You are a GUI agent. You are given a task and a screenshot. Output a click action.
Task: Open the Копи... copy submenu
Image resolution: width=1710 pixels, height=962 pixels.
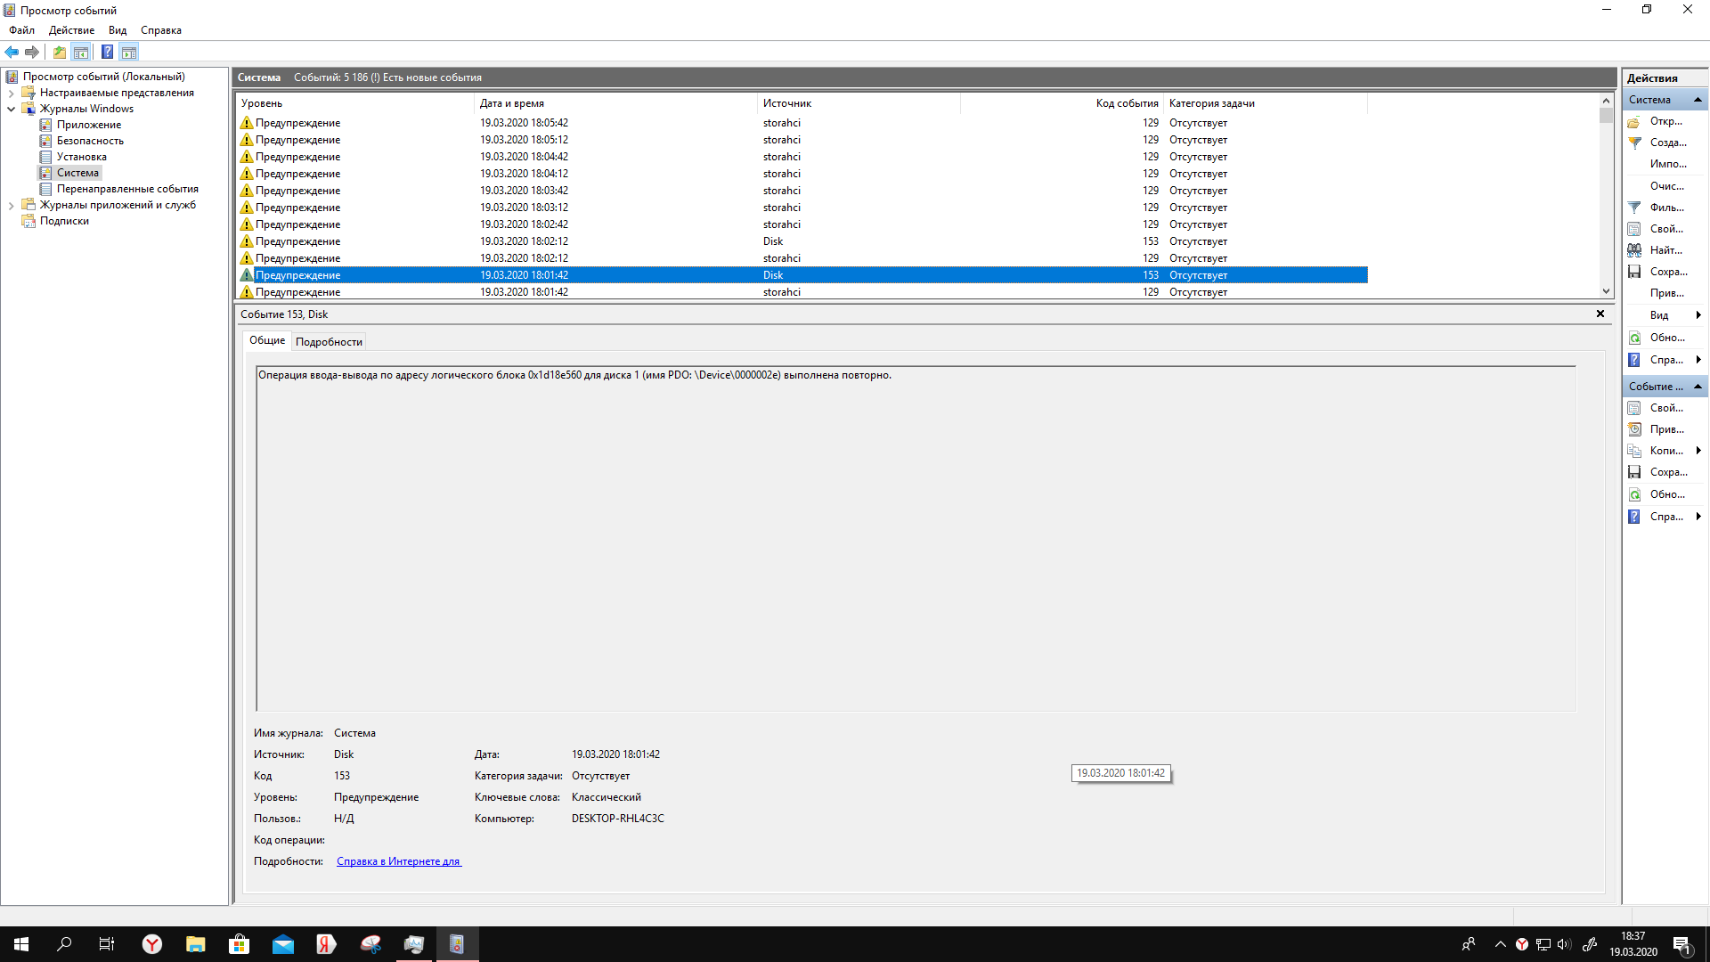click(x=1665, y=451)
